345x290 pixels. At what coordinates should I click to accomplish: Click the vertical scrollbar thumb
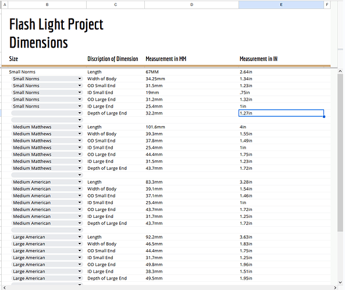[340, 153]
